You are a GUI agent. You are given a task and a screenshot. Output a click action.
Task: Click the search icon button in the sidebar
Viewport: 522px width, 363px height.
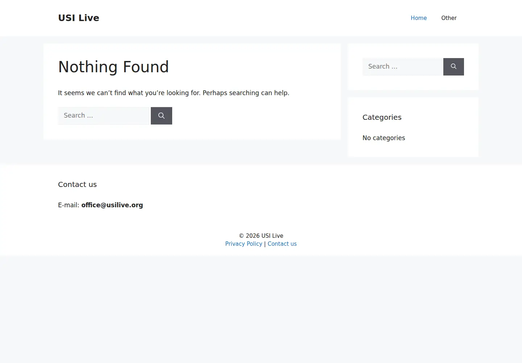point(453,67)
